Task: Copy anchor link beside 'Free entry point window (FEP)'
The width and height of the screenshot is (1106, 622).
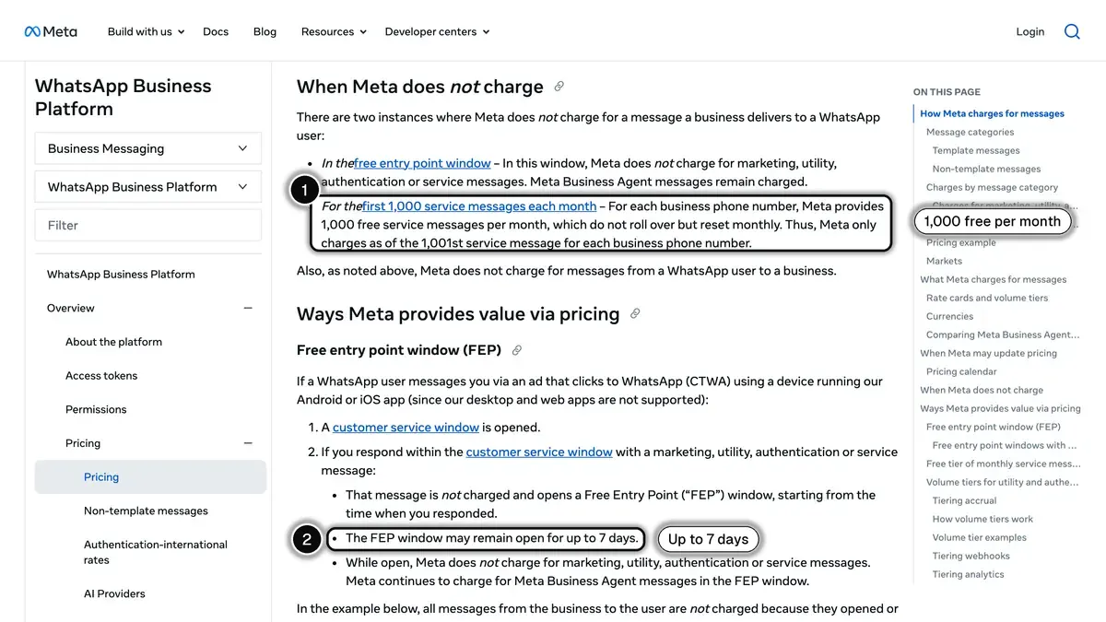Action: pyautogui.click(x=517, y=350)
